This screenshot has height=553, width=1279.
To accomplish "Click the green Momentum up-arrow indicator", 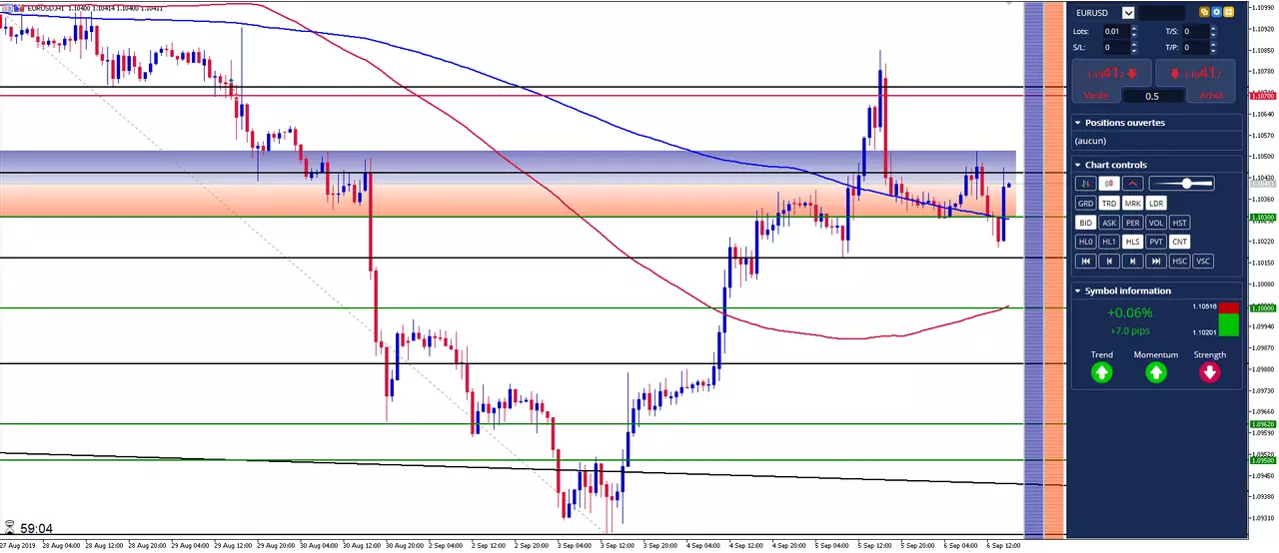I will click(1155, 372).
